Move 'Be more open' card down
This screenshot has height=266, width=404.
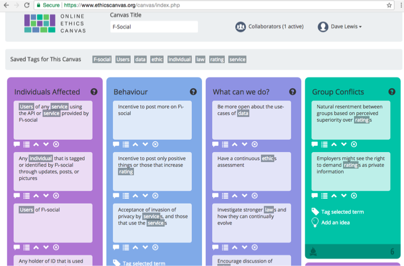tap(245, 144)
